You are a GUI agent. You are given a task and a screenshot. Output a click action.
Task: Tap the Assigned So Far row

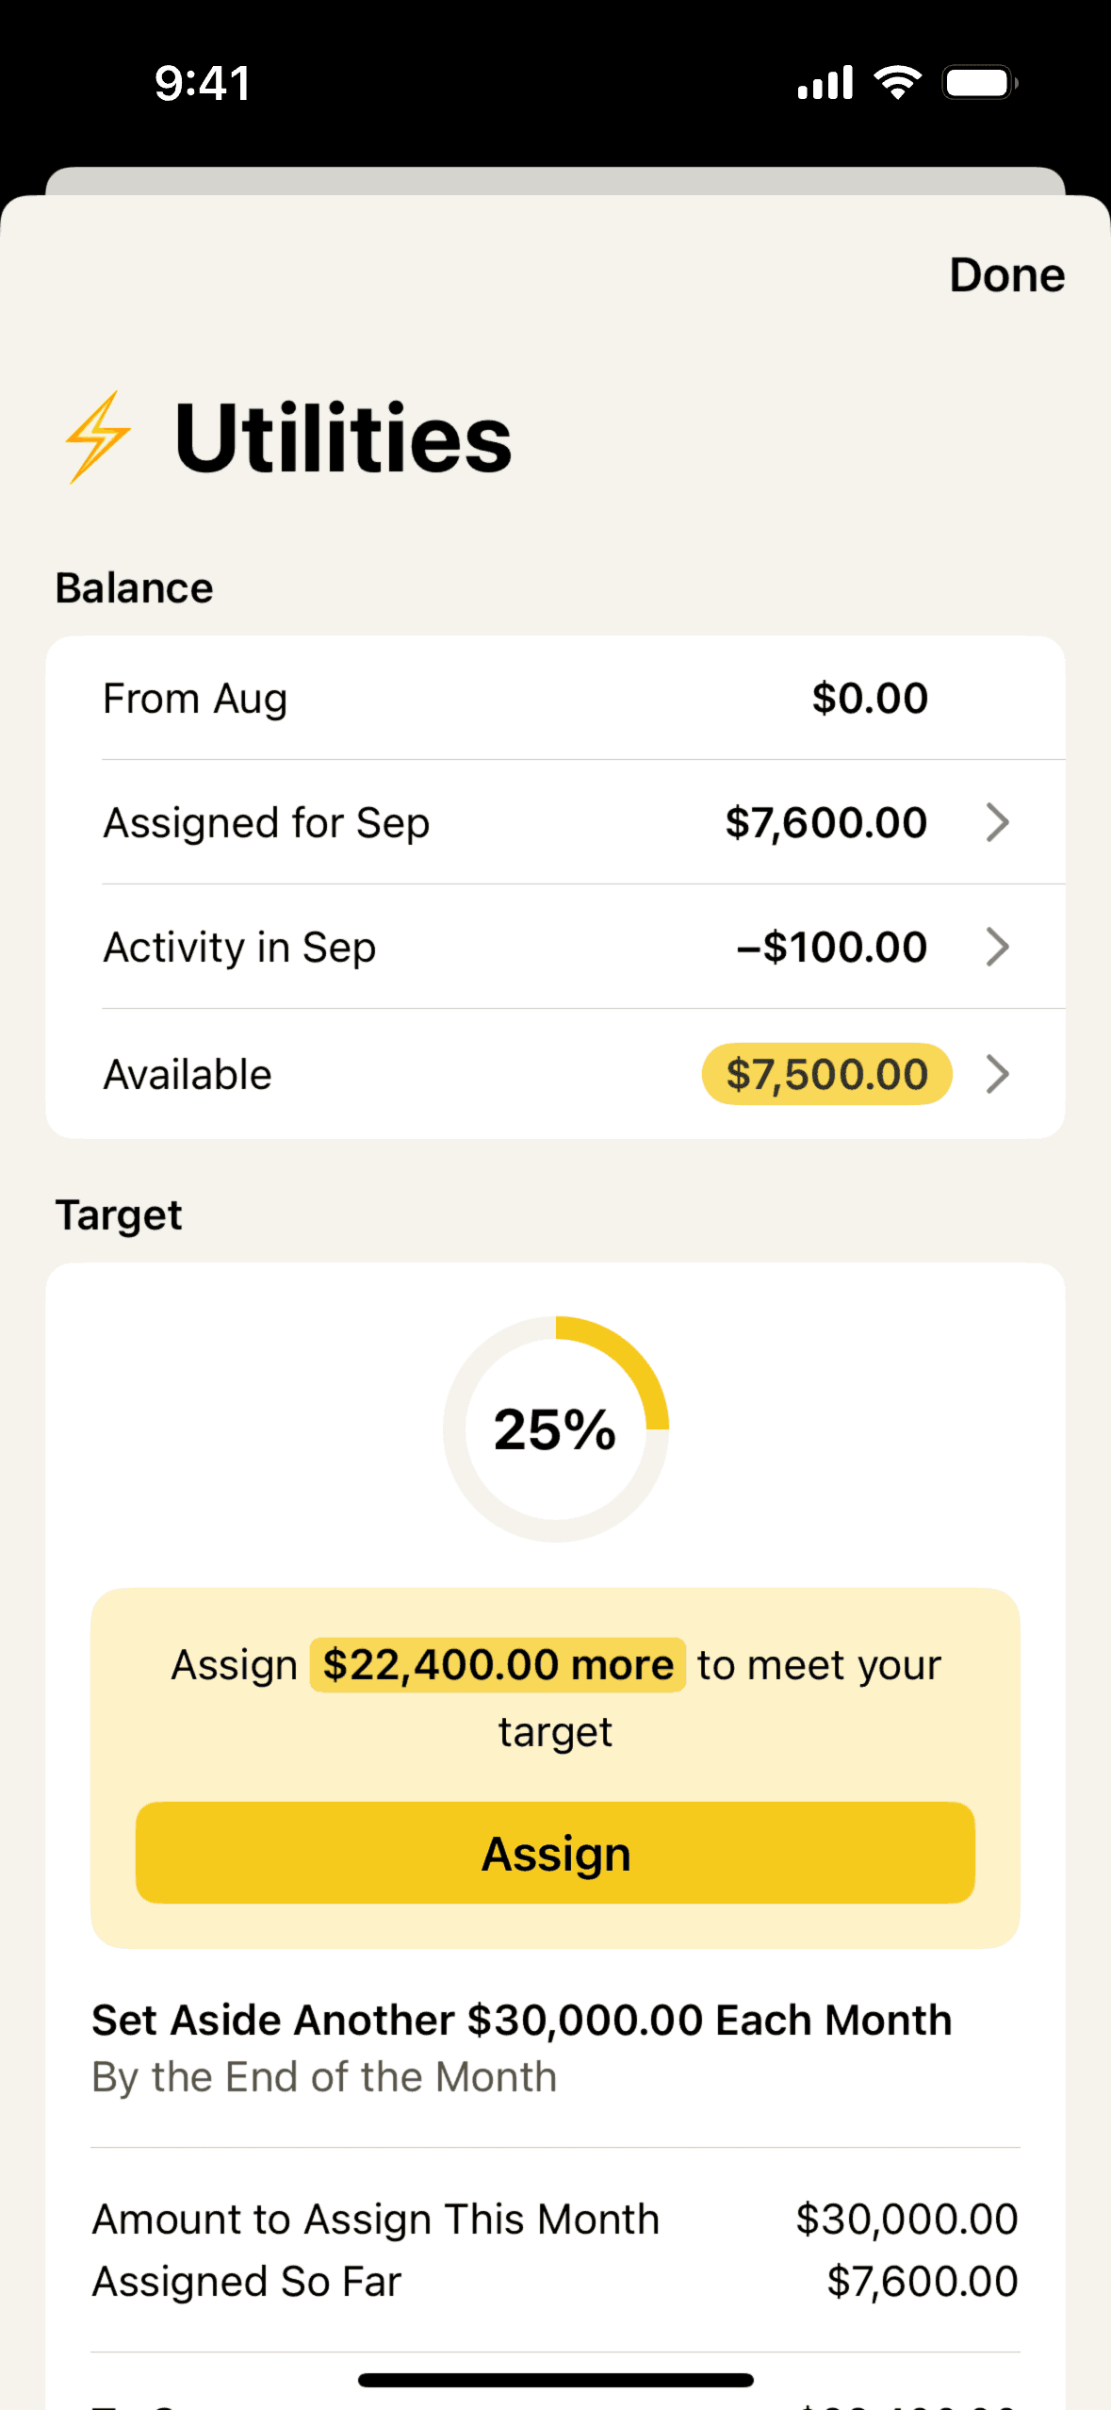555,2282
